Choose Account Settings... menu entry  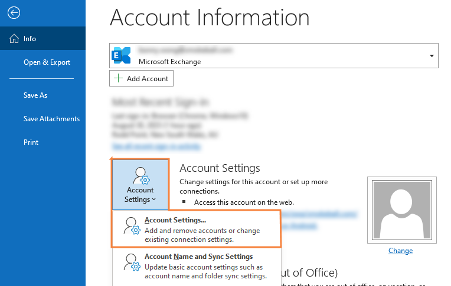(196, 229)
